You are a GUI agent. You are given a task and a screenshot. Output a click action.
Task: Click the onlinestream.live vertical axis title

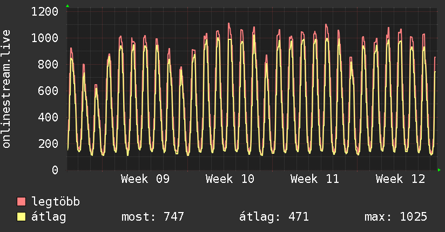(6, 97)
